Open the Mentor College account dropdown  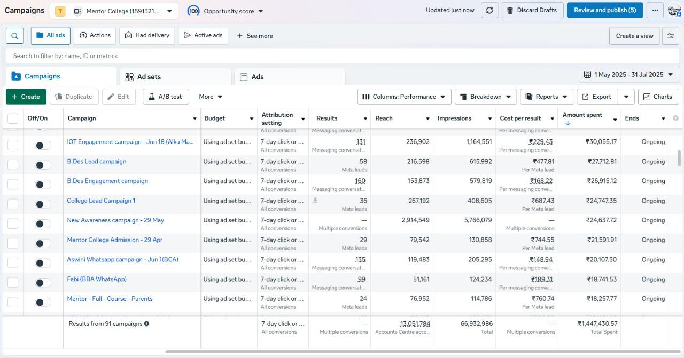pyautogui.click(x=114, y=11)
